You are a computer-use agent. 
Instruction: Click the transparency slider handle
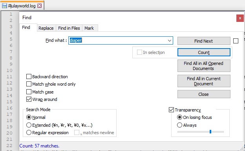click(x=210, y=132)
